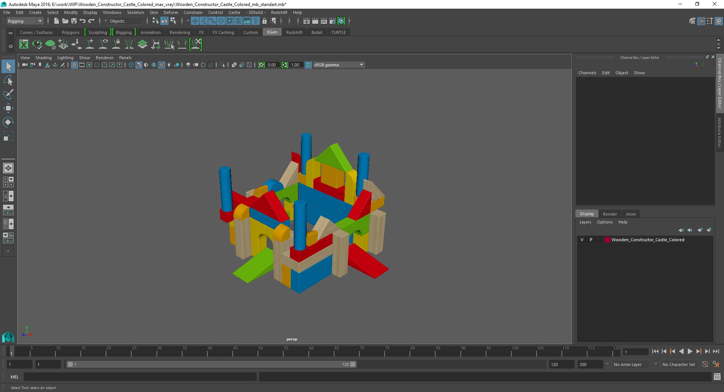The image size is (724, 392).
Task: Redo the last undone action
Action: 91,21
